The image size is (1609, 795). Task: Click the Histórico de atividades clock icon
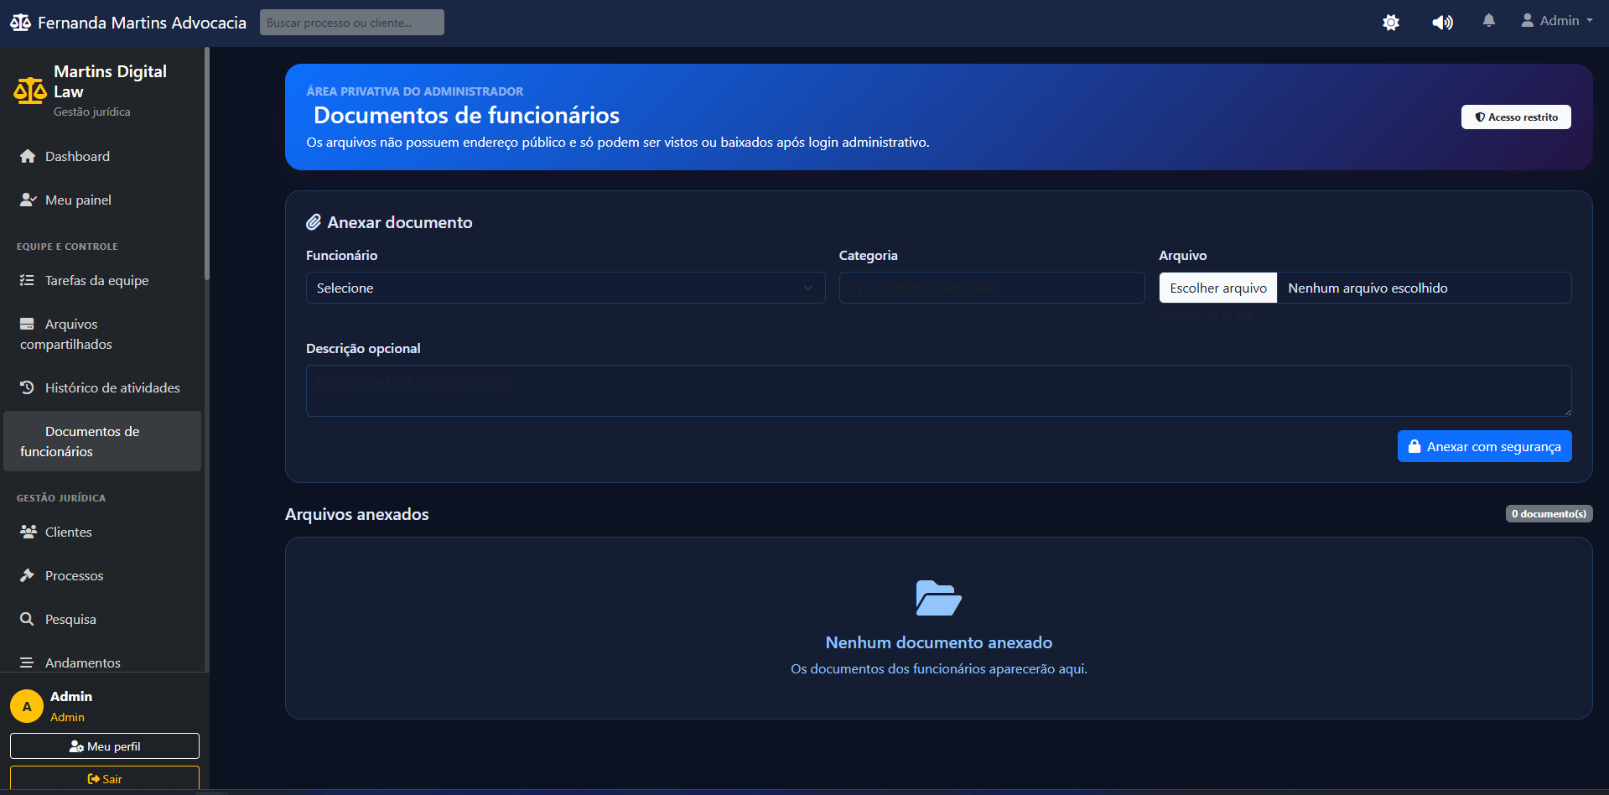pyautogui.click(x=27, y=387)
